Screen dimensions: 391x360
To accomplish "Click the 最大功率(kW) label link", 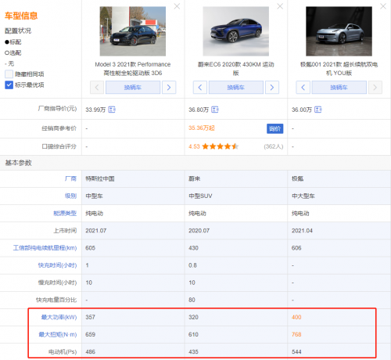I will pyautogui.click(x=59, y=317).
